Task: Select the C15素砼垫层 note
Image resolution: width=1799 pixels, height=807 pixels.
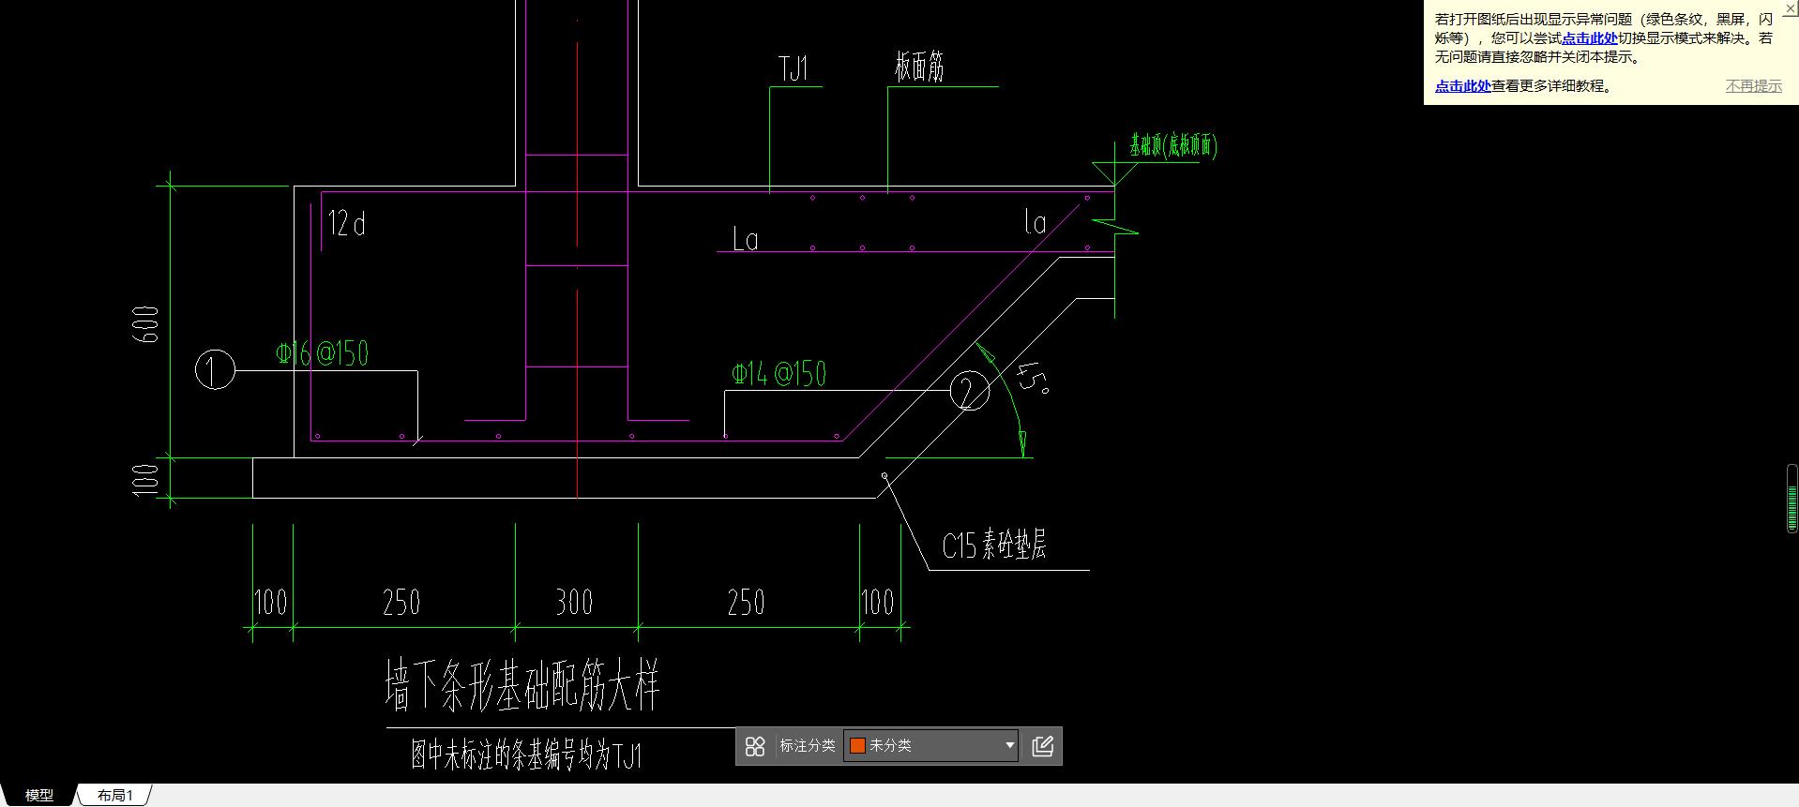Action: coord(994,545)
